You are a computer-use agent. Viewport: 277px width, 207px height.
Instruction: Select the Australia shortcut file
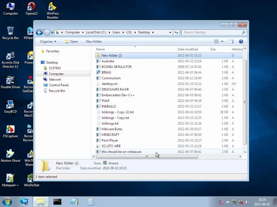coord(169,61)
